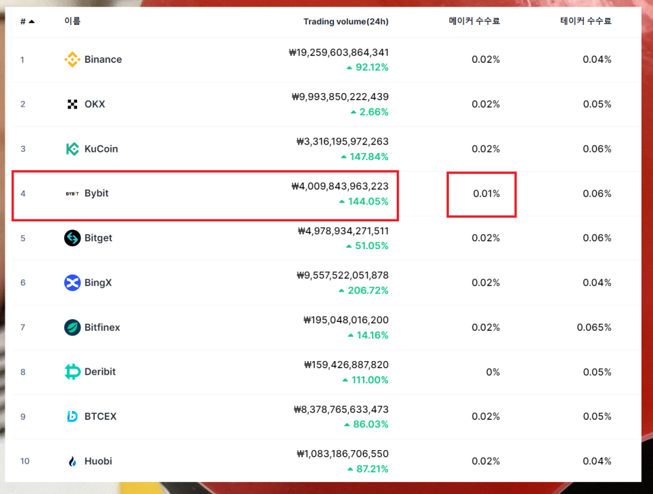653x494 pixels.
Task: Click Bybit volume ₩4,009,843,963,223
Action: pos(340,186)
